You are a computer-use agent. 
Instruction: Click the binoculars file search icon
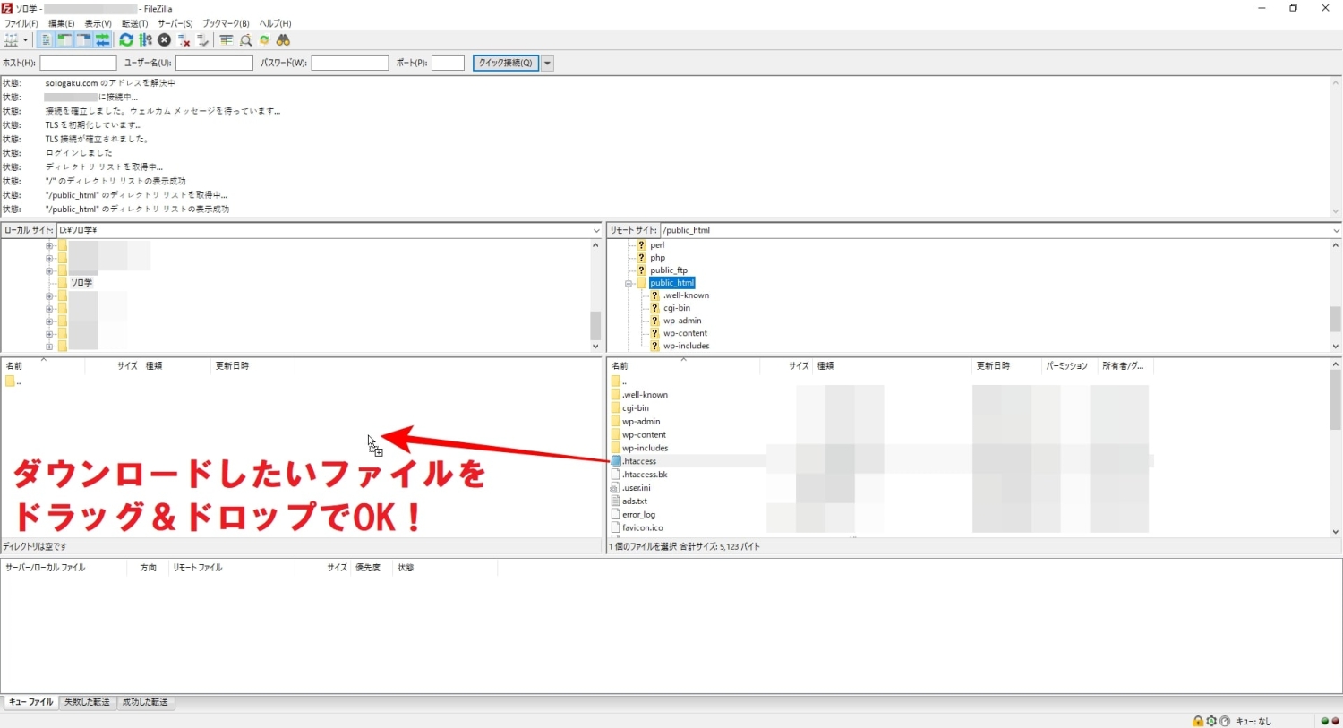(x=283, y=40)
